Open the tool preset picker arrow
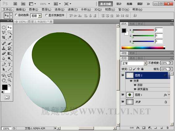The width and height of the screenshot is (175, 131). click(x=11, y=16)
